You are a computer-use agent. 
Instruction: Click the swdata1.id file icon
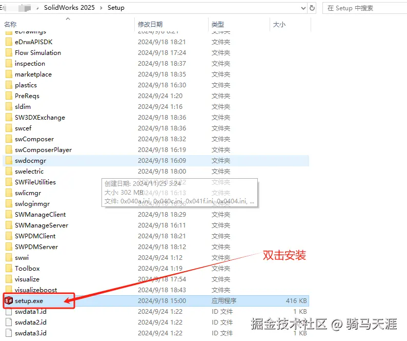9,312
